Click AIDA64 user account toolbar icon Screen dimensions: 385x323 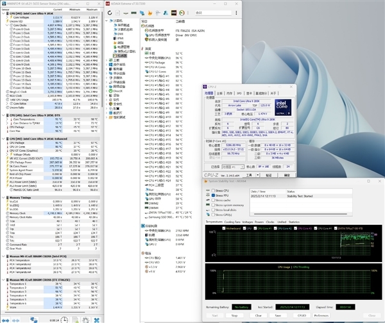pyautogui.click(x=166, y=13)
